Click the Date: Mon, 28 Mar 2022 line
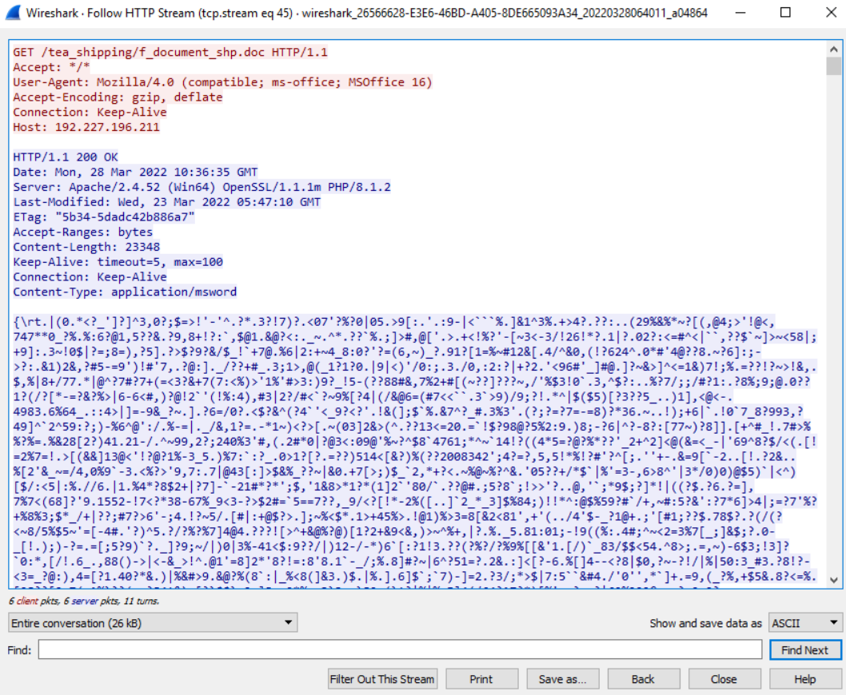Image resolution: width=846 pixels, height=695 pixels. [135, 172]
